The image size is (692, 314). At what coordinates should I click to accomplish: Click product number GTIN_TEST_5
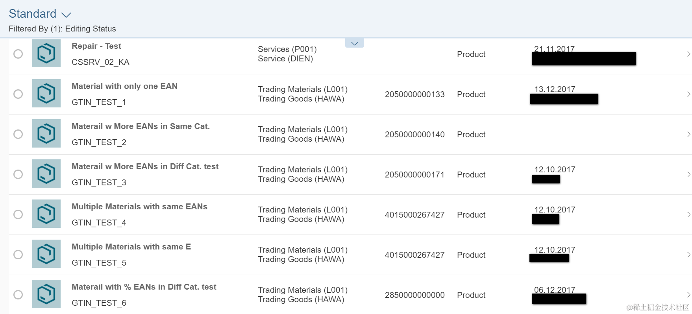point(99,263)
